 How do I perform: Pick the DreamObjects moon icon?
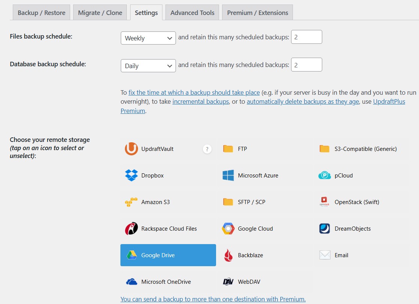(x=324, y=228)
